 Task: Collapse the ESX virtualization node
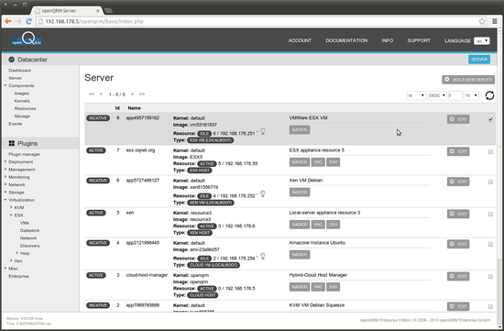pyautogui.click(x=11, y=215)
